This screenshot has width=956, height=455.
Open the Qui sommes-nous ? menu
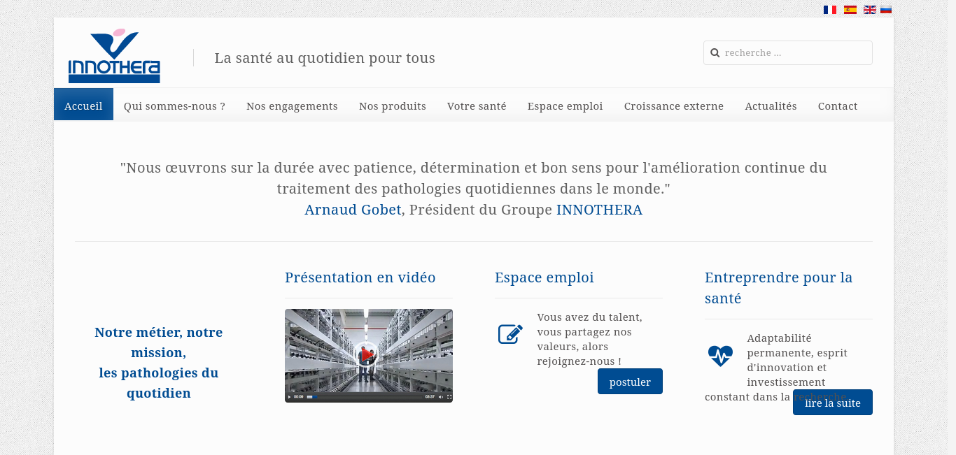174,106
